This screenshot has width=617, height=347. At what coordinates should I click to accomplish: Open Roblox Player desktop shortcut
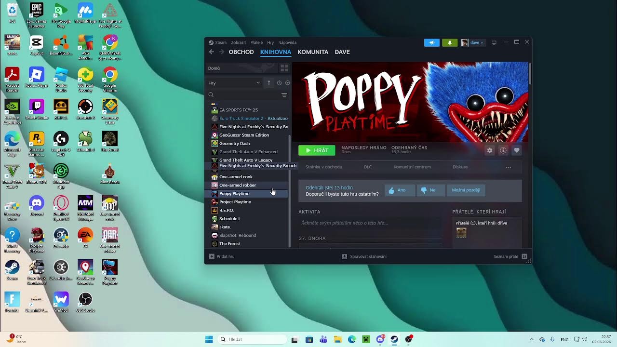[36, 77]
